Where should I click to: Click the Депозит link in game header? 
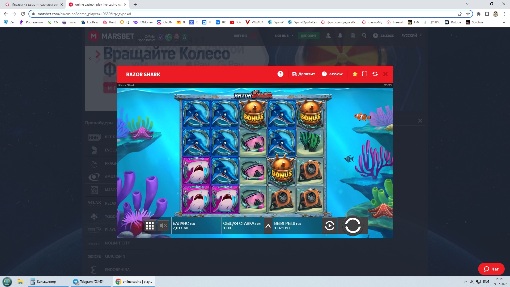pos(304,74)
